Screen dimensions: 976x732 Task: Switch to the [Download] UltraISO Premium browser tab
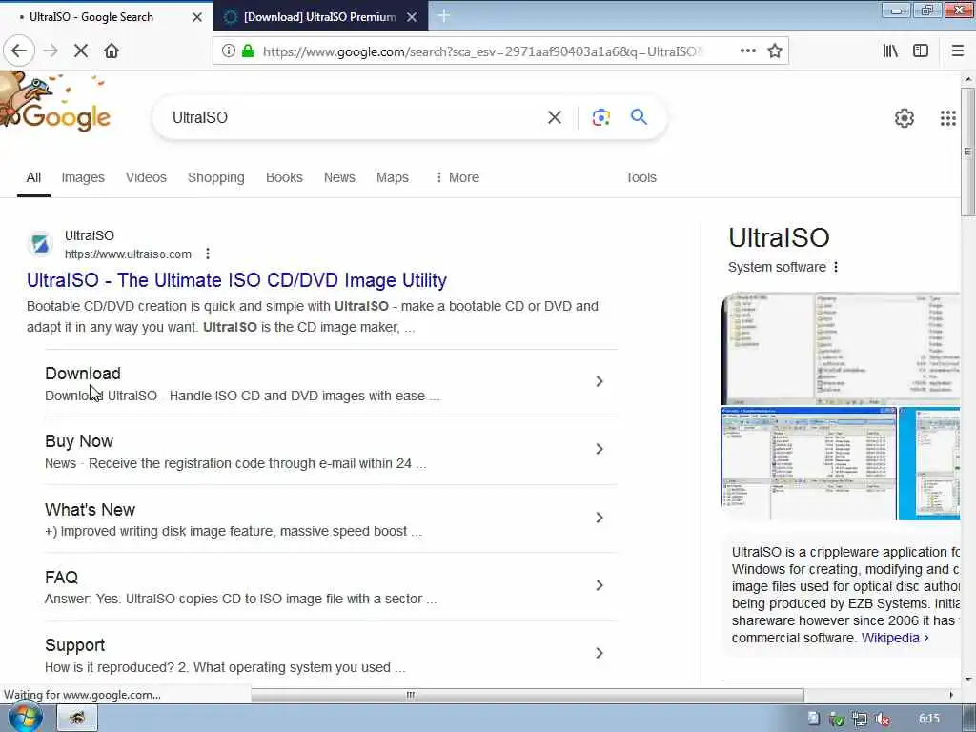click(x=320, y=17)
